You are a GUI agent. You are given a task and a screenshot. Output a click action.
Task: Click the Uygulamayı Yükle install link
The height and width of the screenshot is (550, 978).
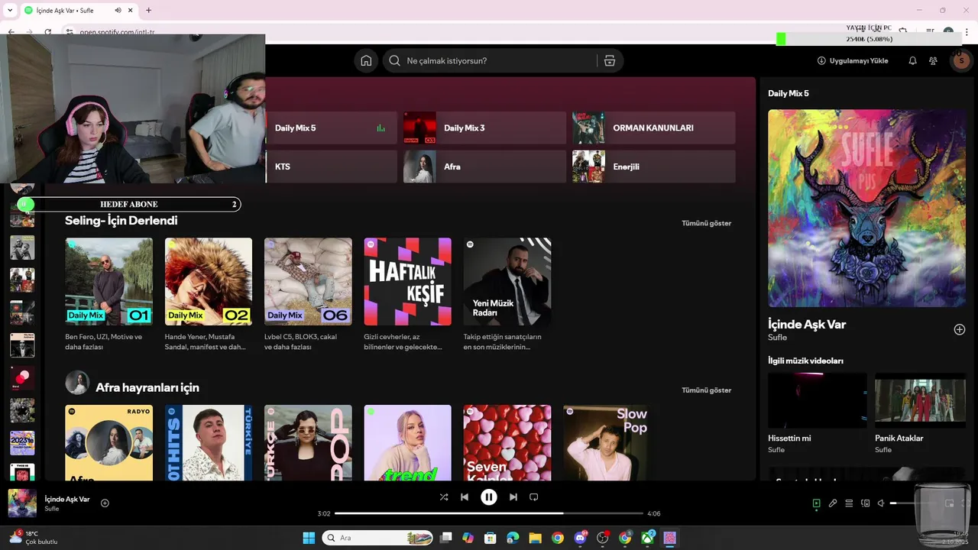[853, 61]
